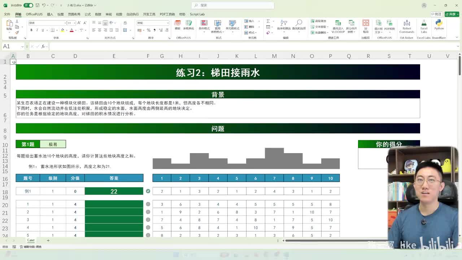Collapse the ribbon with the chevron

pos(458,38)
